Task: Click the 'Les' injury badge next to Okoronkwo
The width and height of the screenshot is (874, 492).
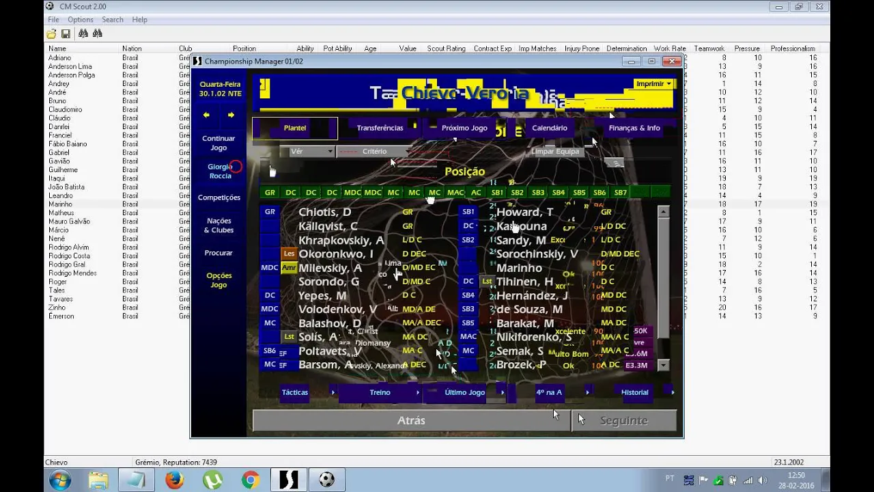Action: pyautogui.click(x=289, y=254)
